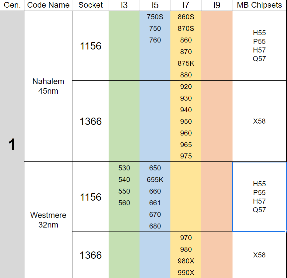Screen dimensions: 287x278
Task: Click the i7 column header
Action: [186, 5]
